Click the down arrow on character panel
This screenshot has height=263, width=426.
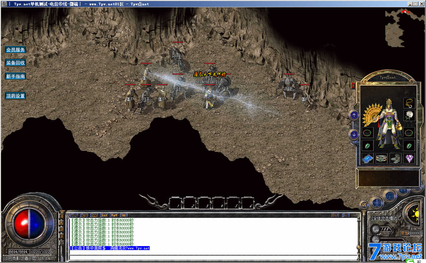[x=354, y=134]
